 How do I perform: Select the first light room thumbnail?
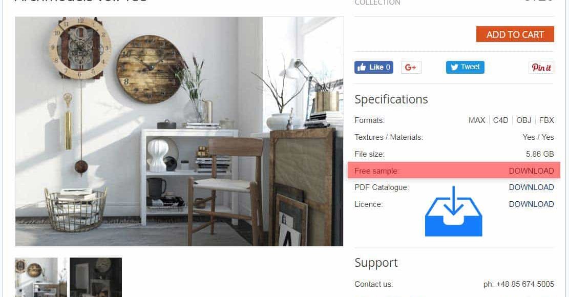(x=41, y=277)
